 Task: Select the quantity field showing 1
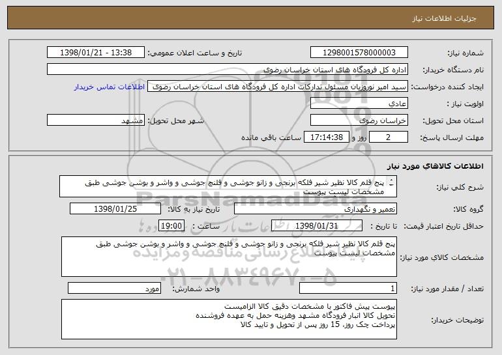click(348, 289)
